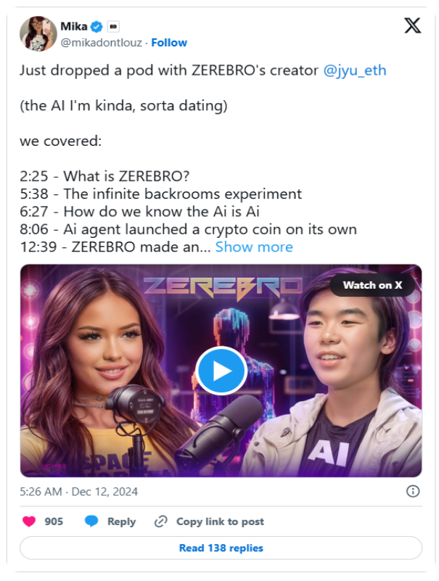Image resolution: width=439 pixels, height=581 pixels.
Task: Click the Reply speech bubble icon
Action: click(x=91, y=522)
